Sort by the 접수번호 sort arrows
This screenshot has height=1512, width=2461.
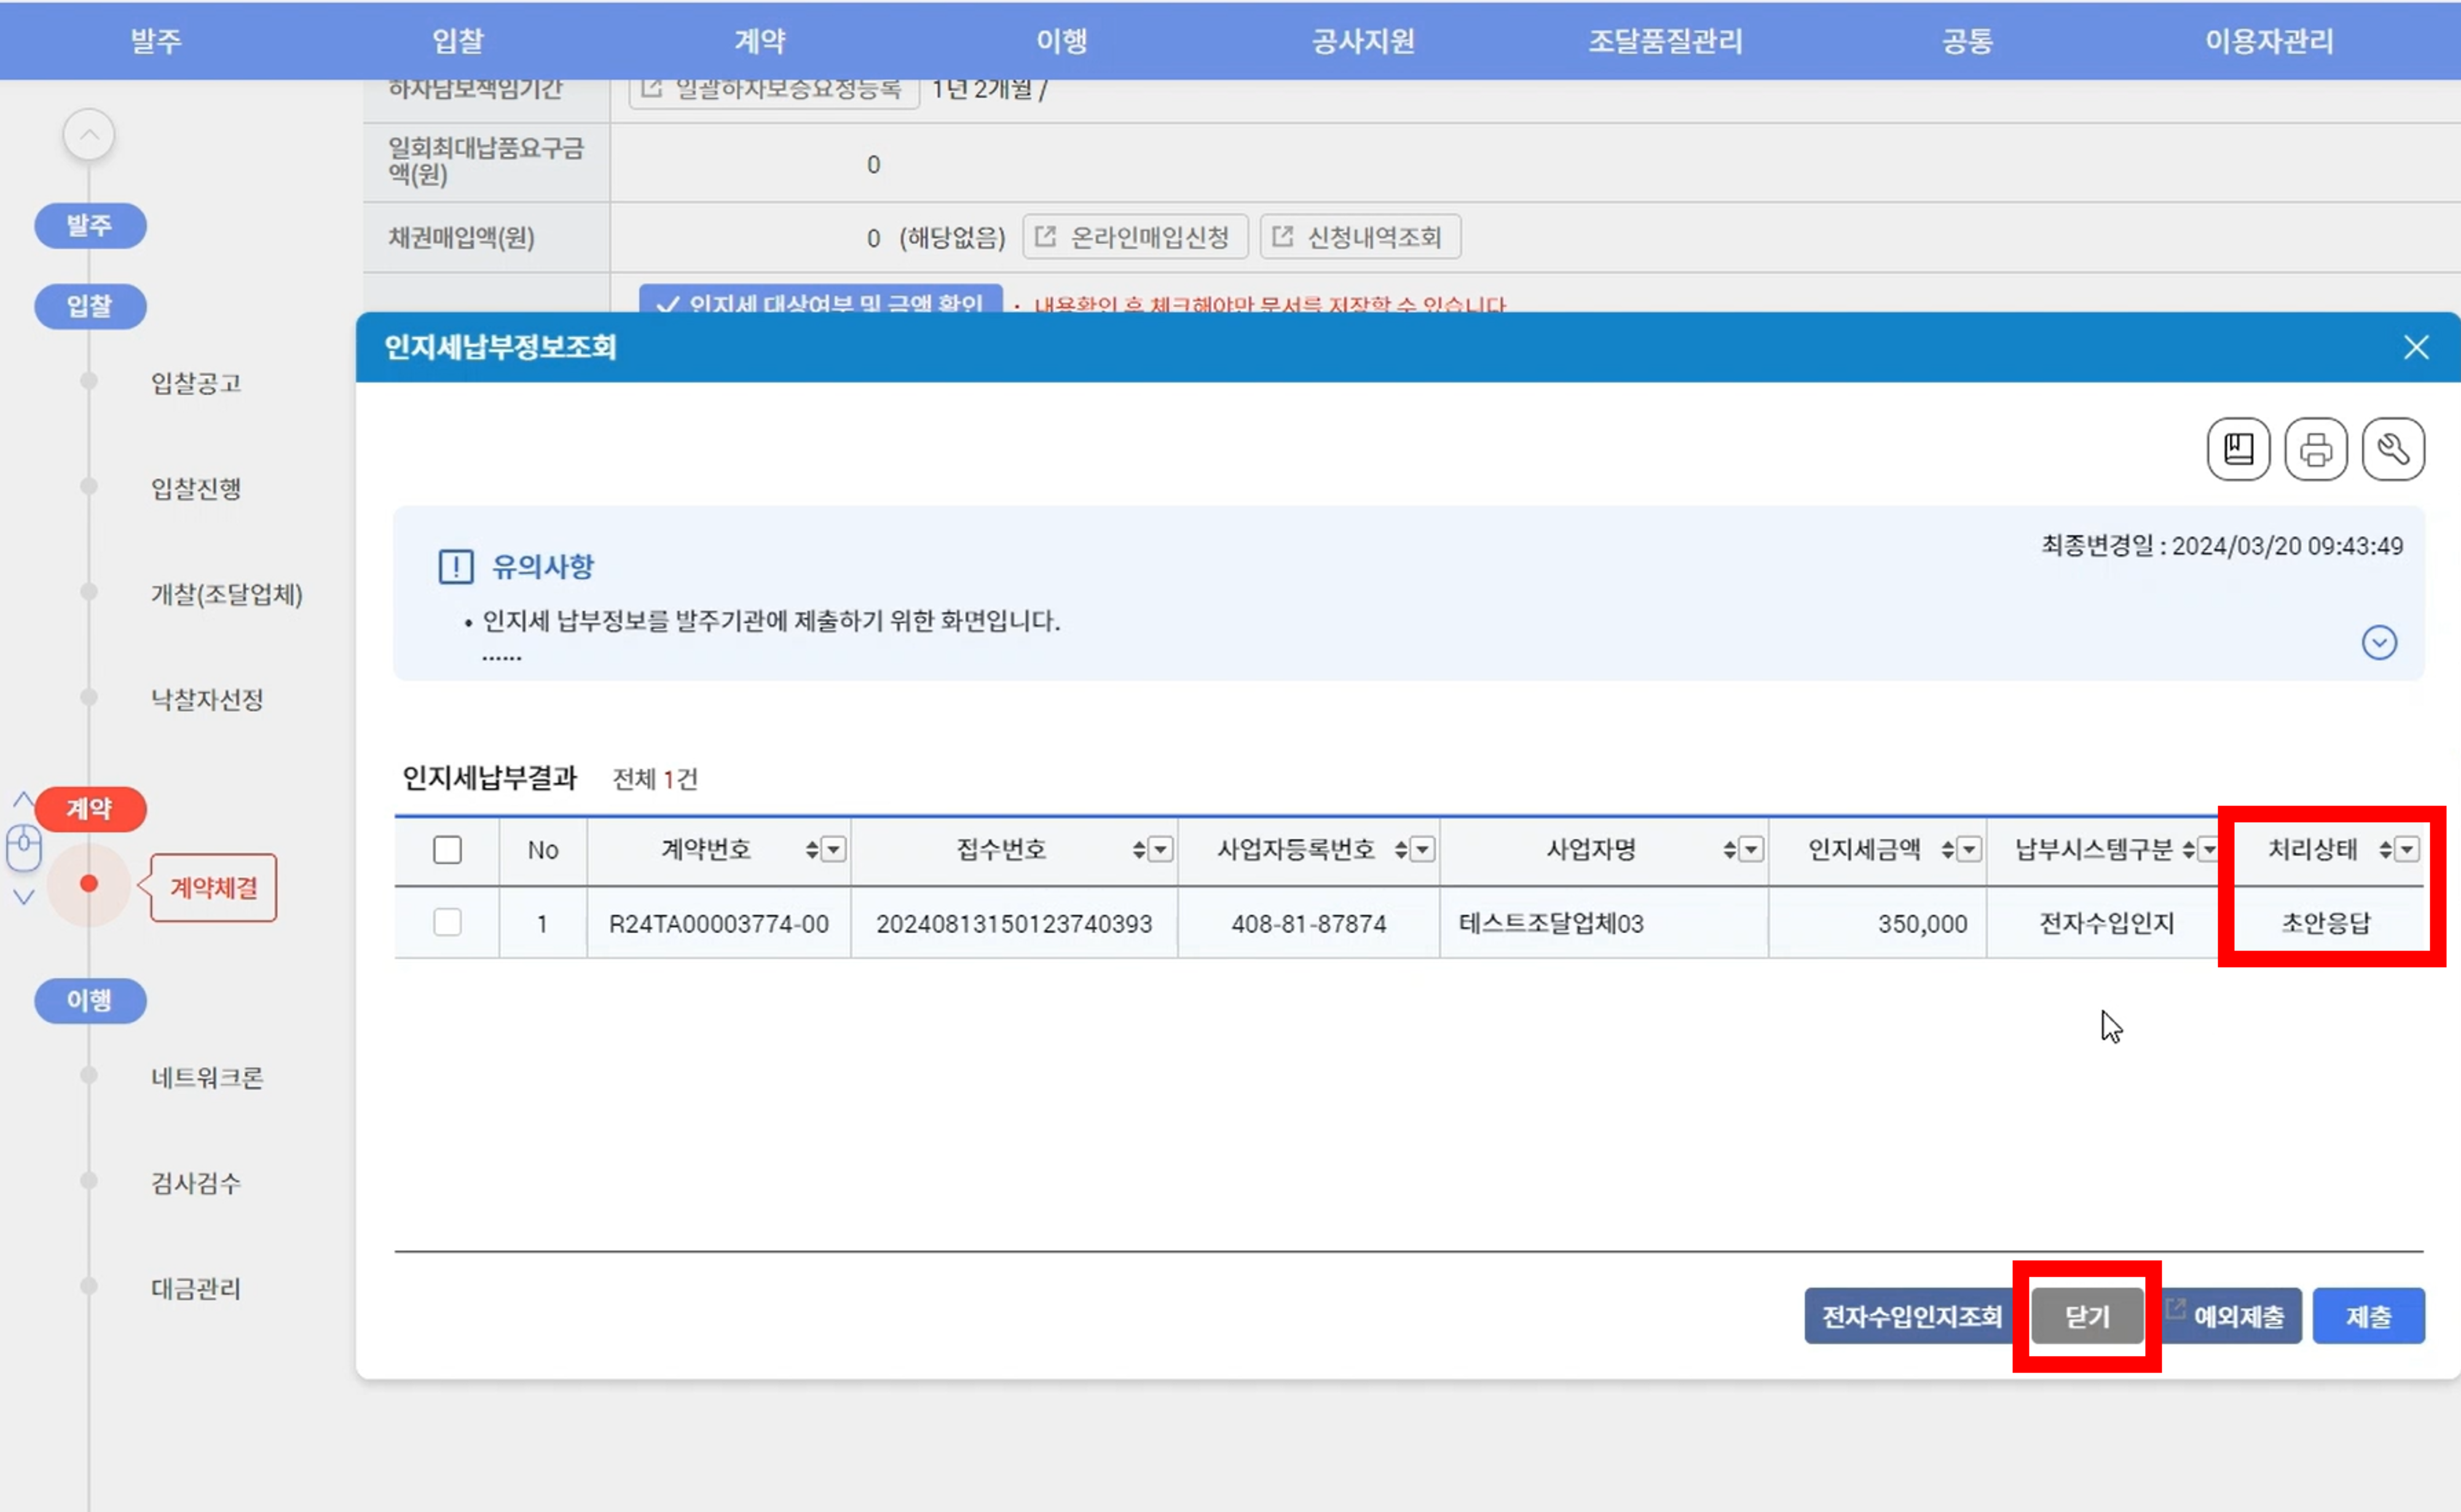point(1140,850)
